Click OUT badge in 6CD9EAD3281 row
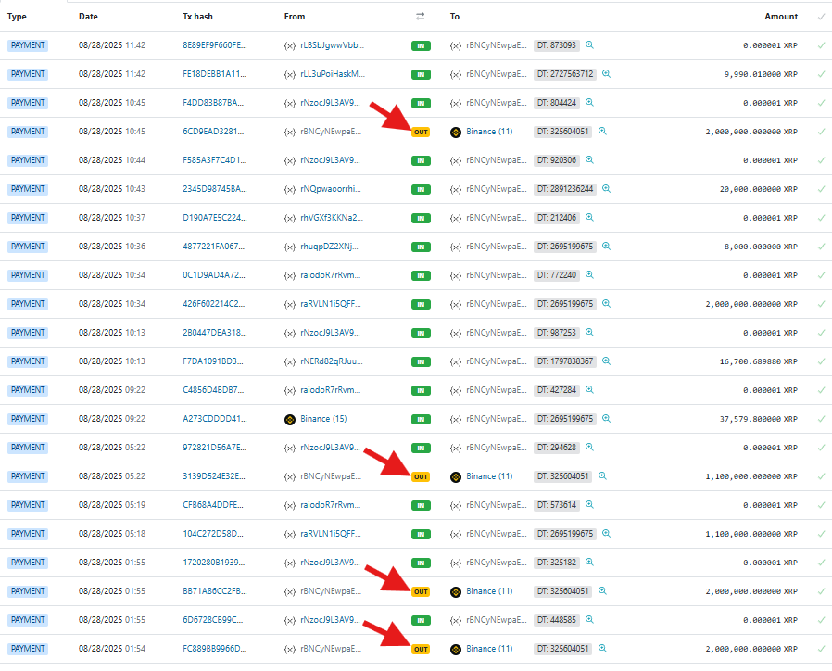 coord(421,132)
